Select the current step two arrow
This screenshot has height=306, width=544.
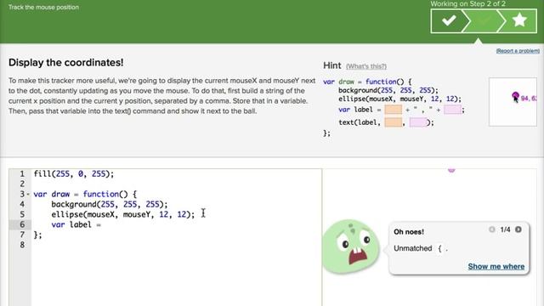coord(484,20)
